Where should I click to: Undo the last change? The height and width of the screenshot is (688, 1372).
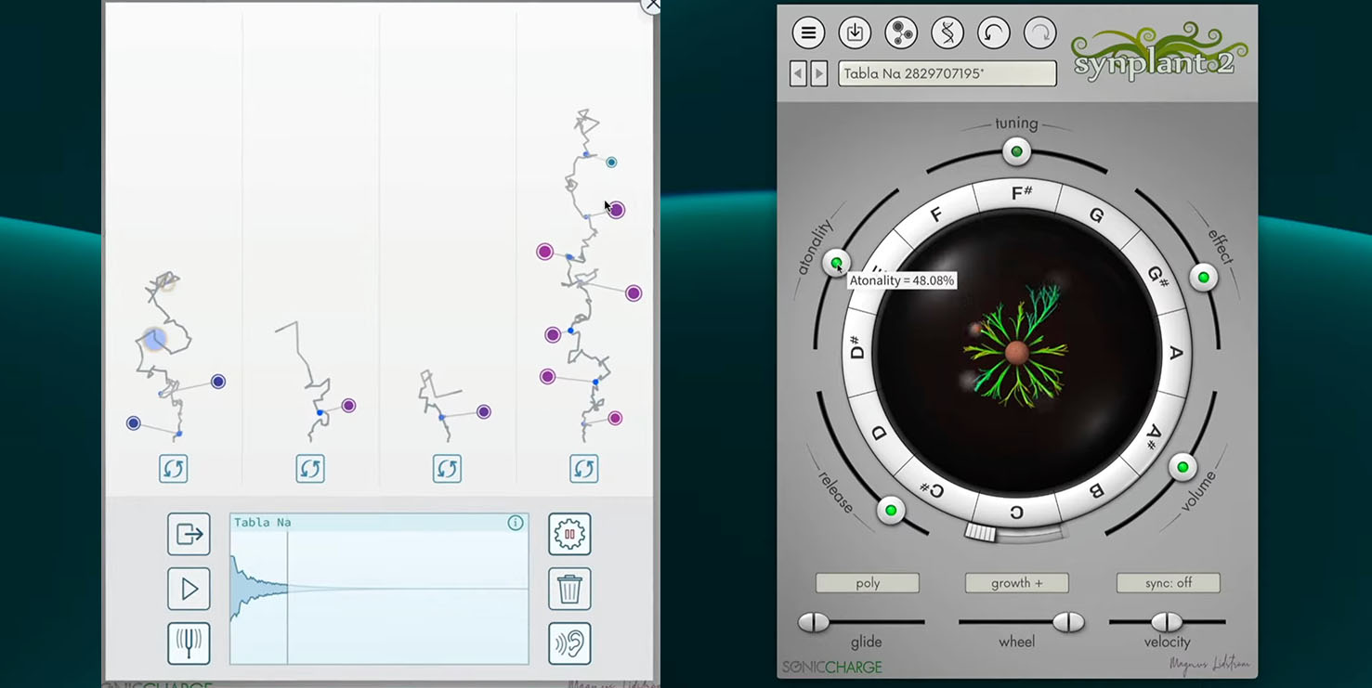[993, 32]
